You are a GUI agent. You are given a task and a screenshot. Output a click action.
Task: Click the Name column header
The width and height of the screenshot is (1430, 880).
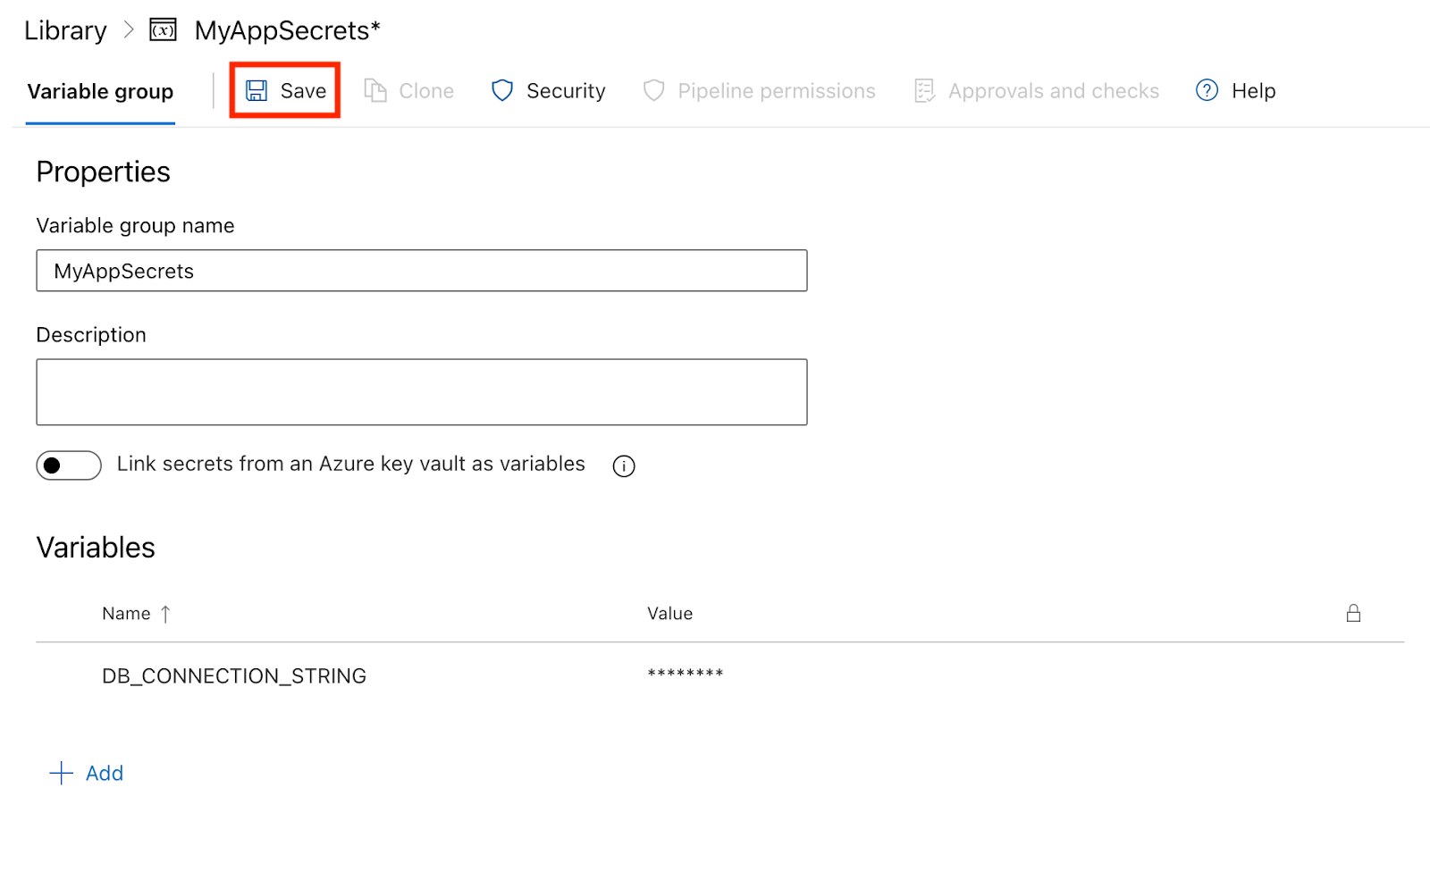pyautogui.click(x=126, y=614)
